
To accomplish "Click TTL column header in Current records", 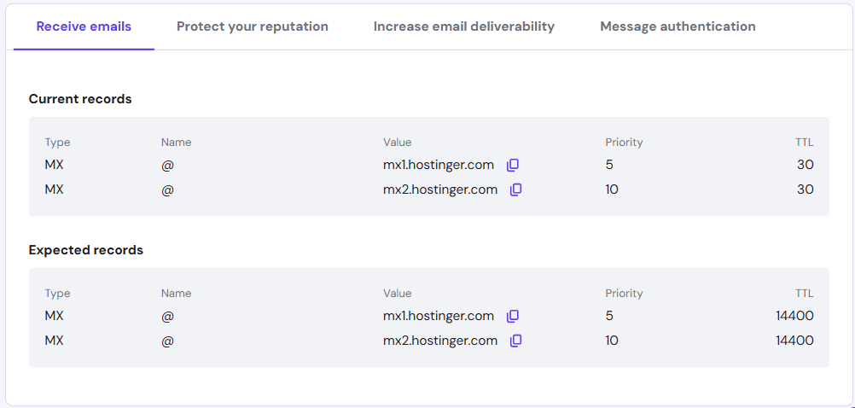I will (804, 143).
